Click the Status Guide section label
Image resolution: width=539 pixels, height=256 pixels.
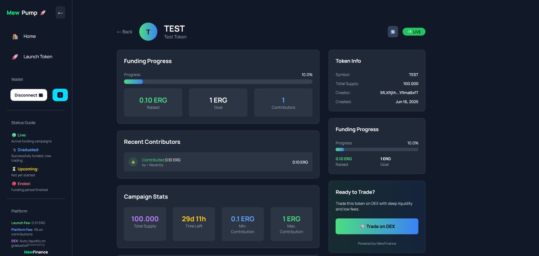coord(23,123)
